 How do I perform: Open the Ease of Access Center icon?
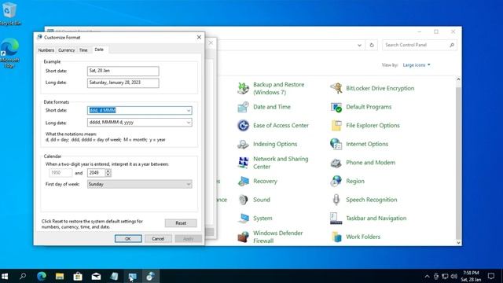[x=243, y=126]
